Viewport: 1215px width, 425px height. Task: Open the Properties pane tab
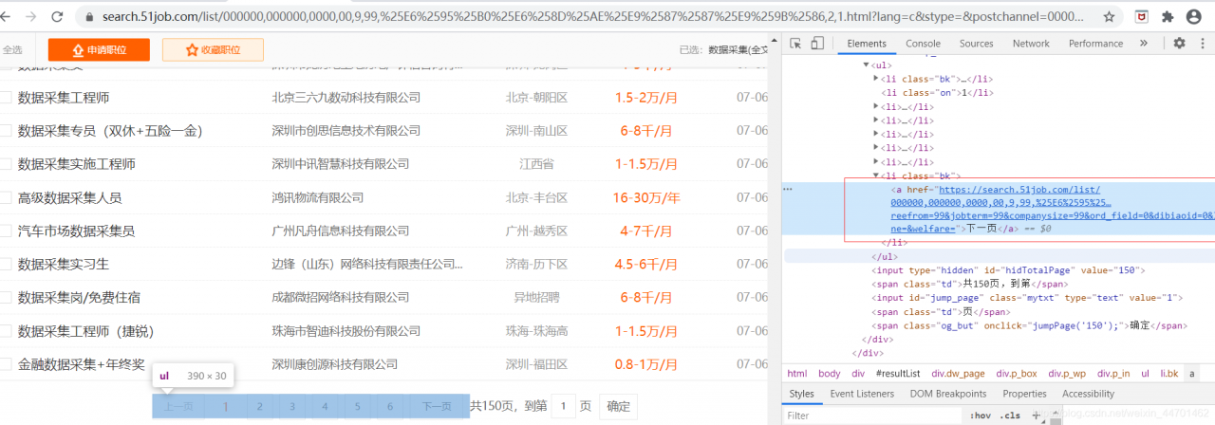tap(1024, 394)
